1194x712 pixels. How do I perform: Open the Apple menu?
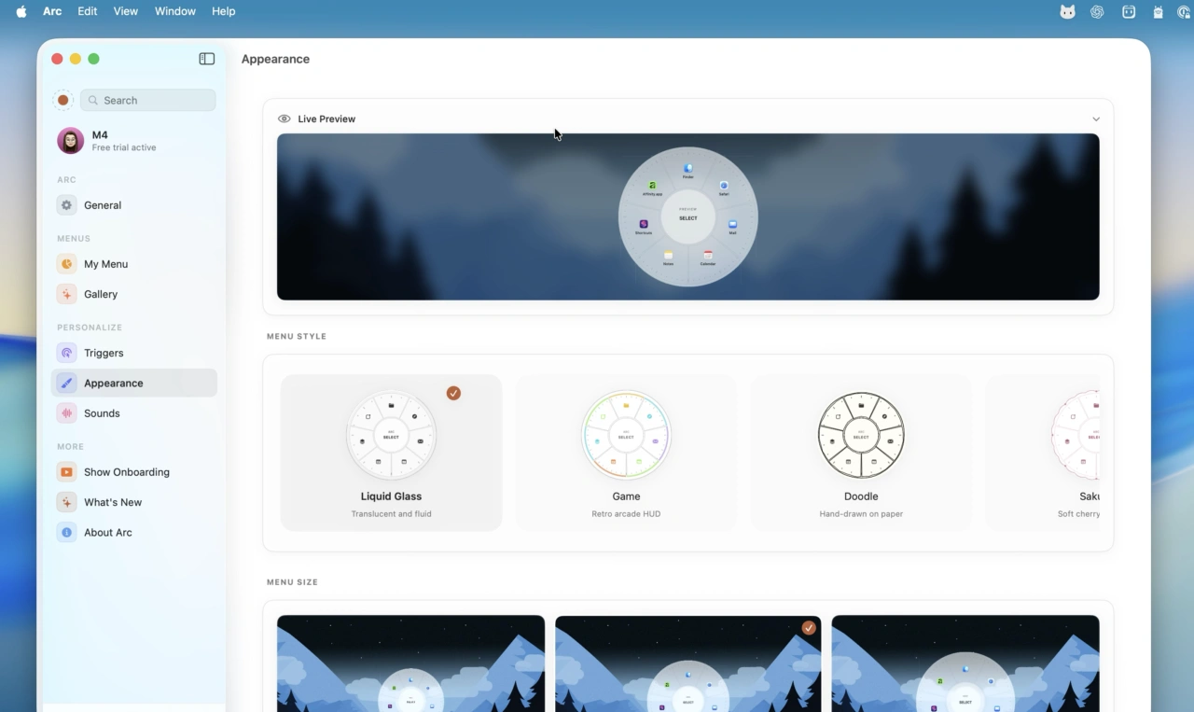[x=21, y=11]
